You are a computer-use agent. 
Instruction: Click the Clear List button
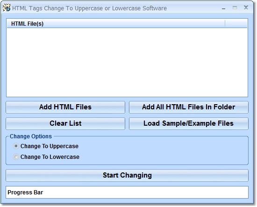(x=65, y=123)
